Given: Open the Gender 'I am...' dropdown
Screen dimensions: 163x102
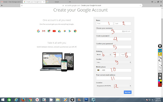Looking at the screenshot, I should pyautogui.click(x=114, y=62).
